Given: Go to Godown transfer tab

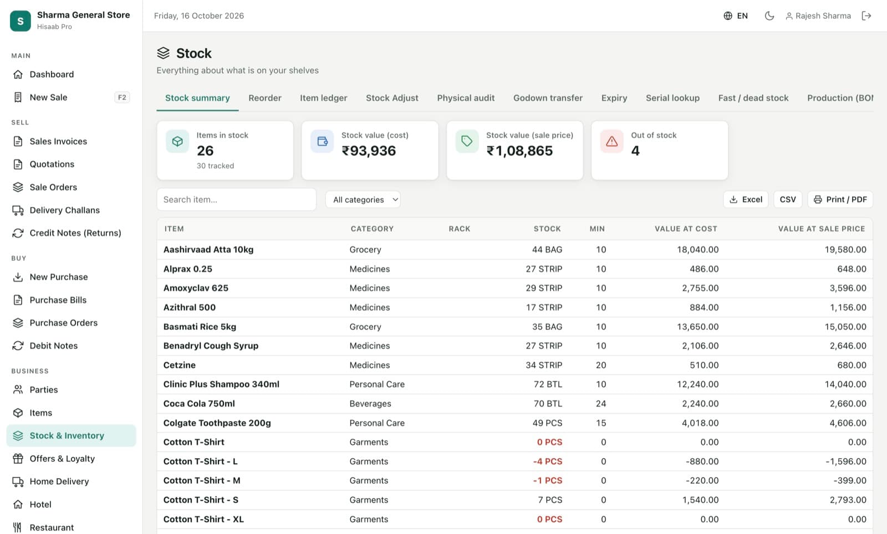Looking at the screenshot, I should coord(548,98).
